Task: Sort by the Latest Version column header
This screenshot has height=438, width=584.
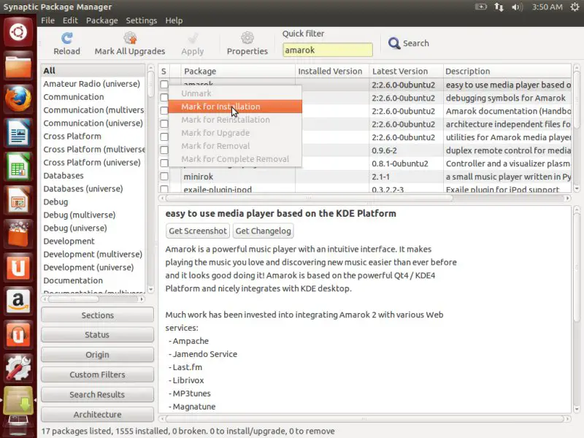Action: (407, 71)
